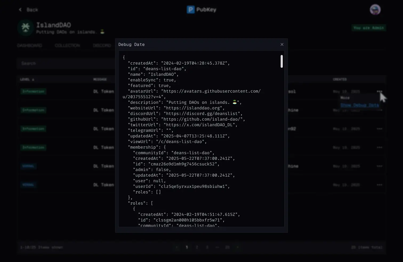
Task: Go to pagination page 2
Action: click(x=197, y=247)
